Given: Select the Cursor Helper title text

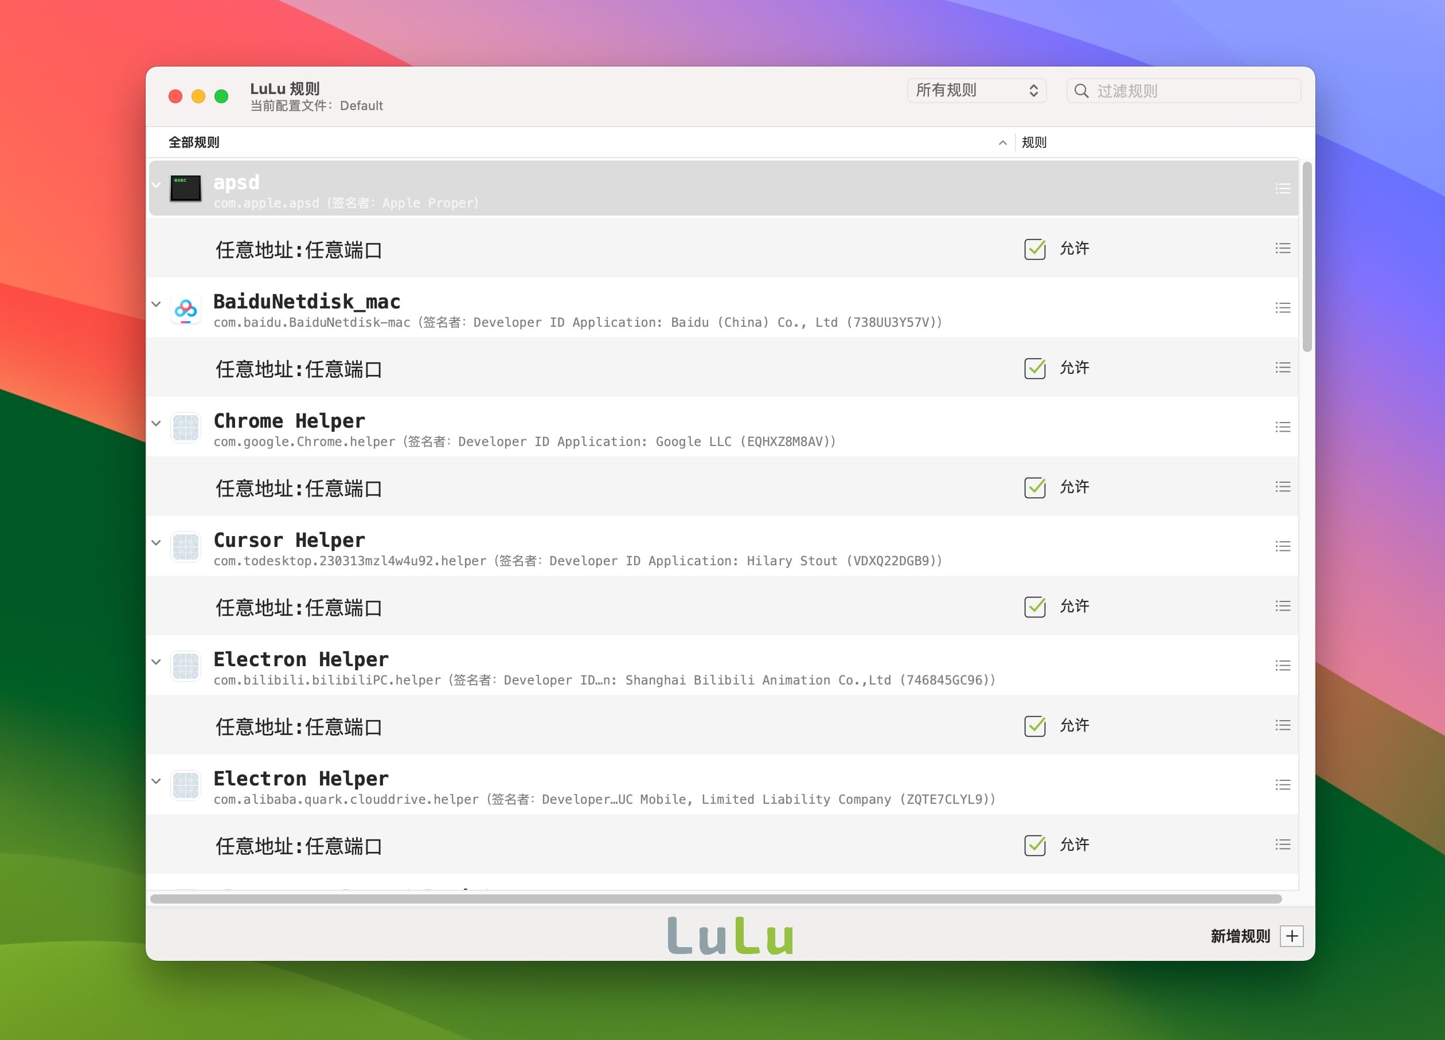Looking at the screenshot, I should (289, 539).
